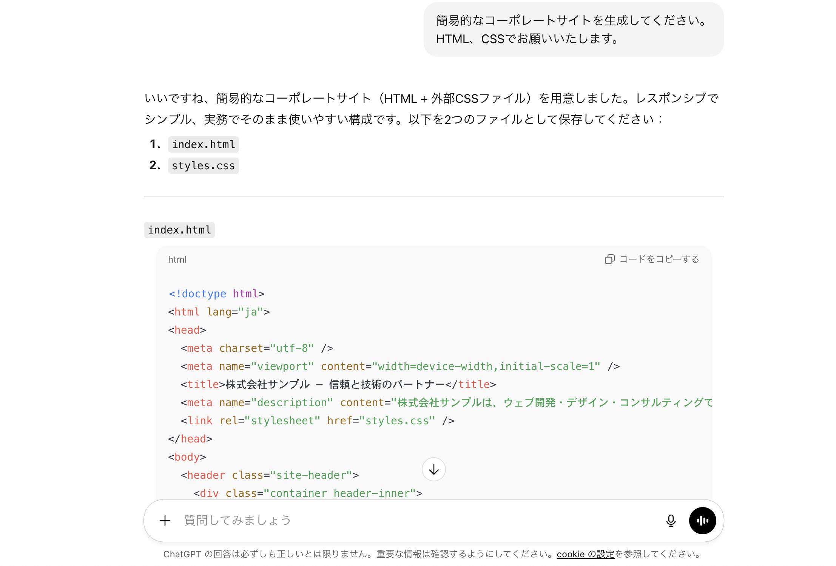The width and height of the screenshot is (836, 566).
Task: Click the index.html label above code block
Action: pos(179,230)
